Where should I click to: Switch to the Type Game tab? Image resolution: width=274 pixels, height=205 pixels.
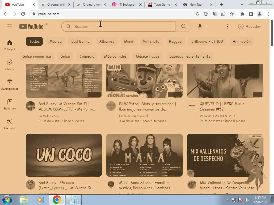tap(162, 5)
